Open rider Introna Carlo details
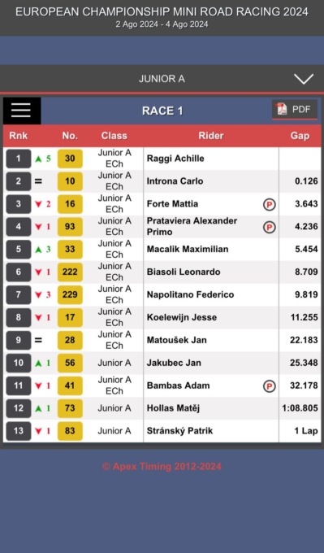The width and height of the screenshot is (324, 553). [175, 181]
